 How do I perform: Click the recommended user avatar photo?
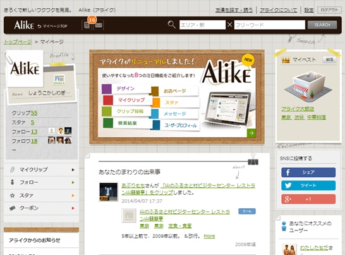click(289, 249)
